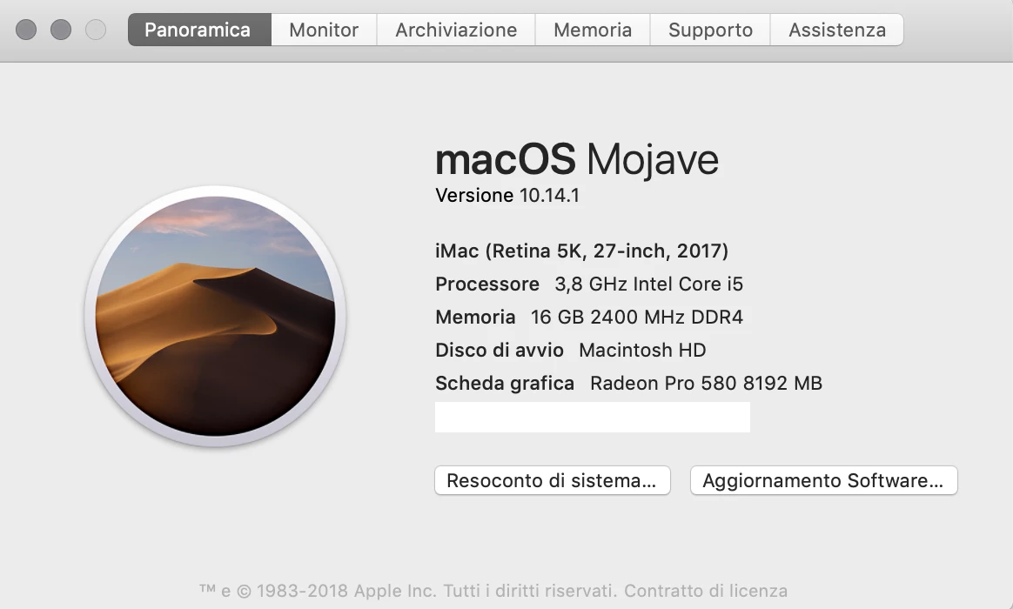Viewport: 1013px width, 609px height.
Task: Open the Contratto di licenza link
Action: [x=706, y=591]
